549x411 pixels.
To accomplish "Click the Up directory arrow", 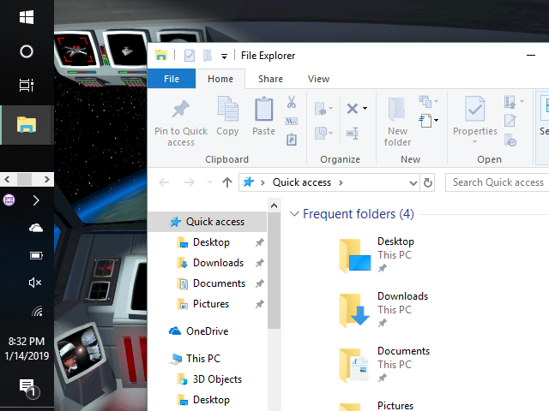I will (x=227, y=182).
